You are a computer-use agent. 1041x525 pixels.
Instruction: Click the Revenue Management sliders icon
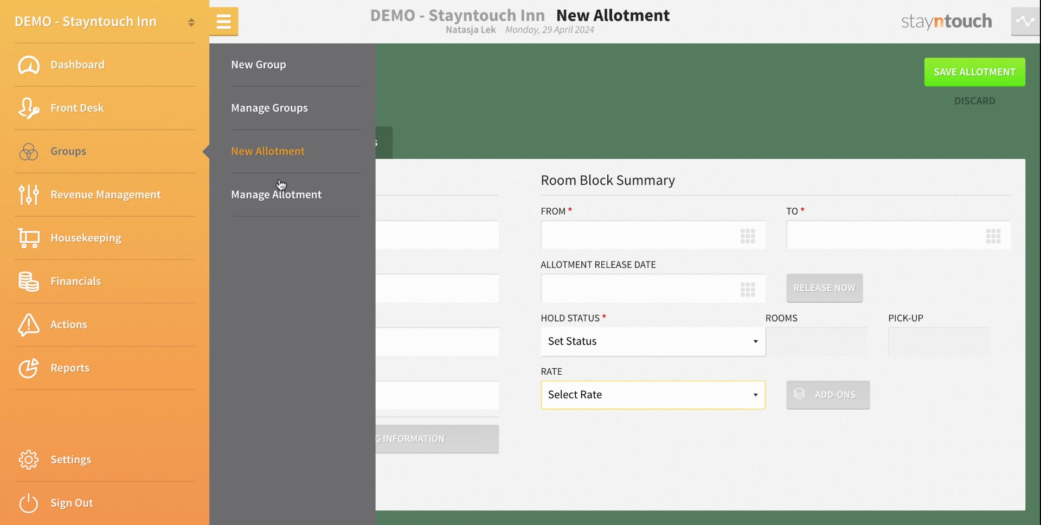(29, 195)
